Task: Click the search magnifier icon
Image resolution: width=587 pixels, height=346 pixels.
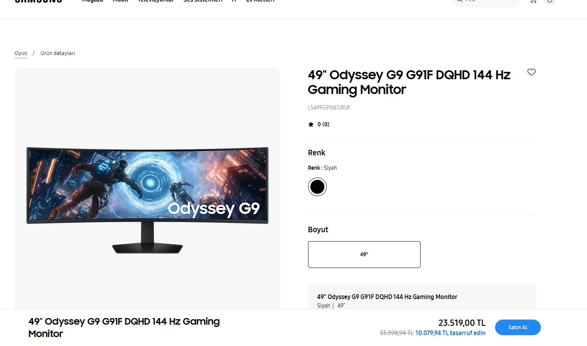Action: point(459,1)
